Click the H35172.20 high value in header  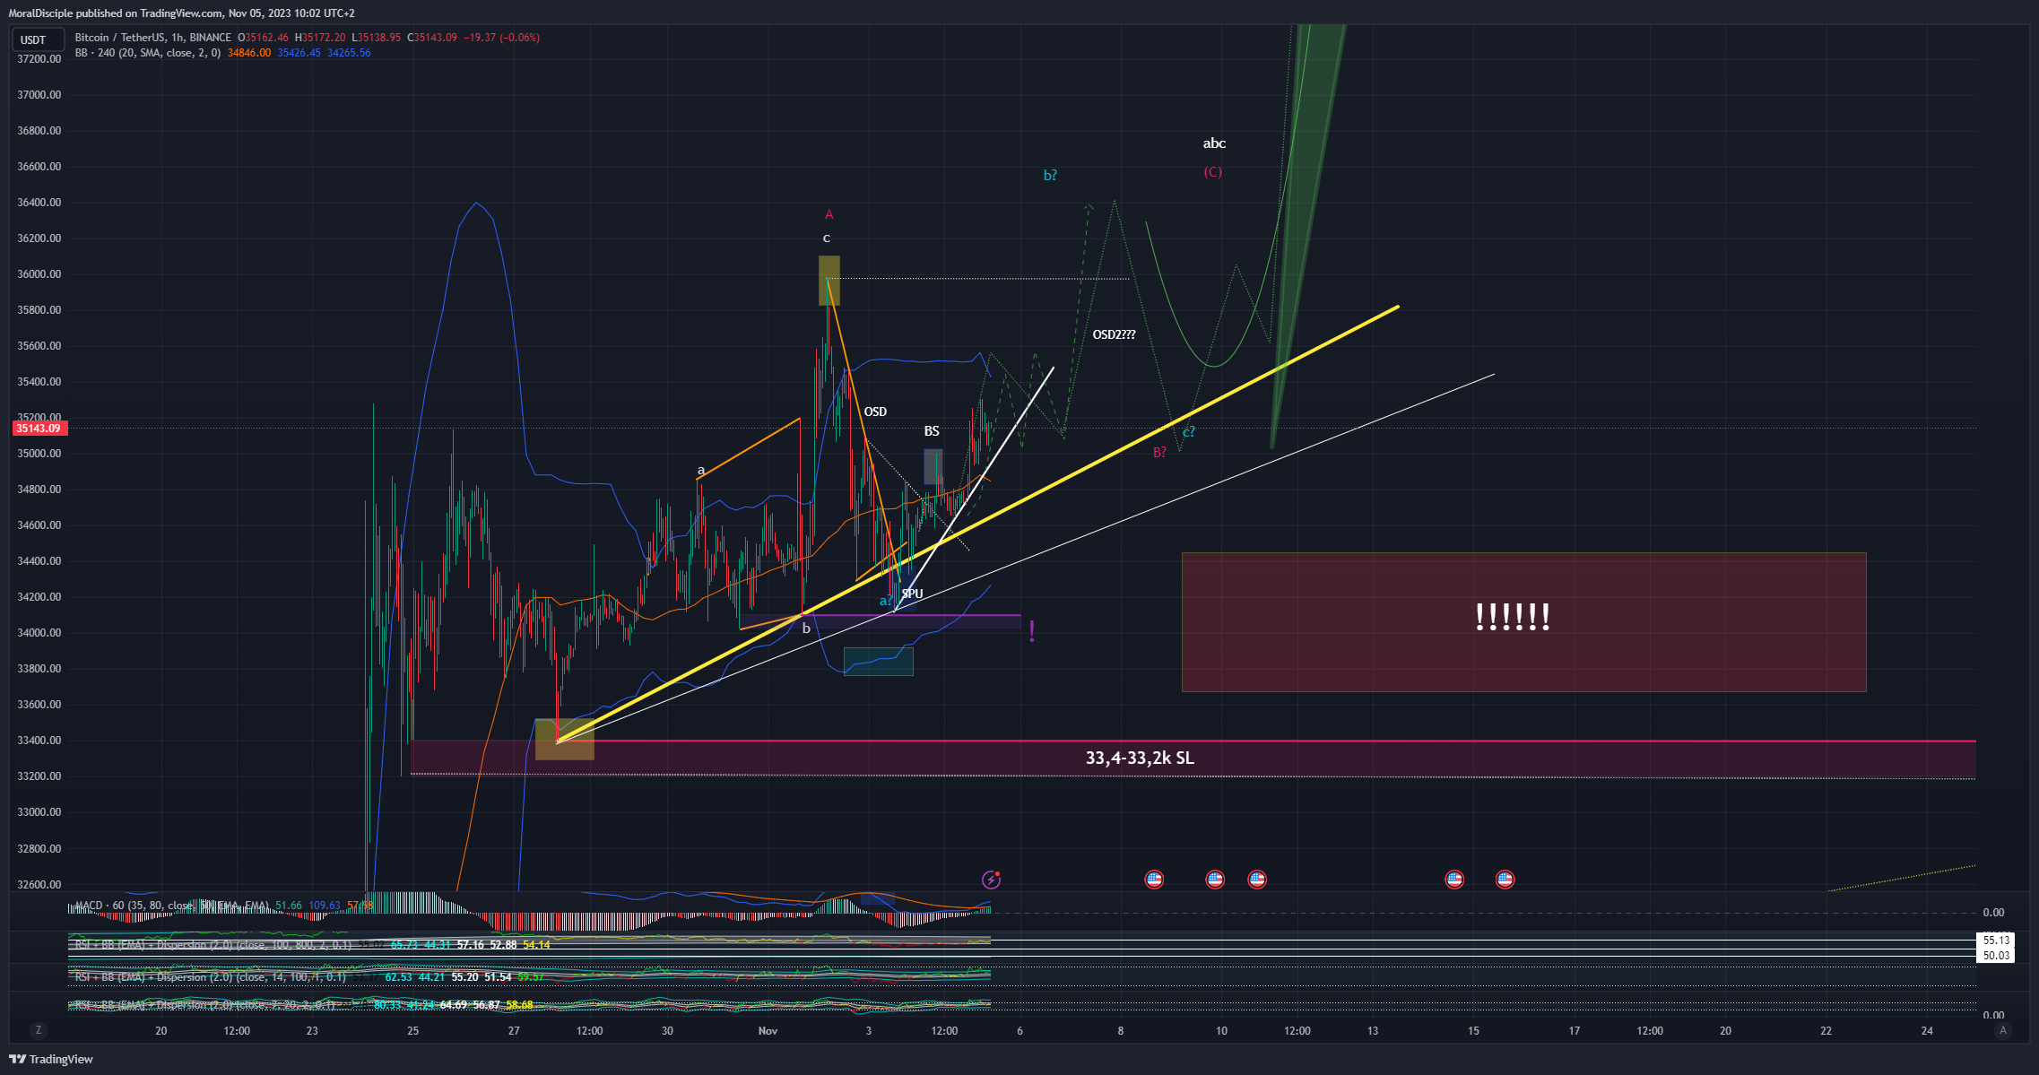(x=320, y=38)
